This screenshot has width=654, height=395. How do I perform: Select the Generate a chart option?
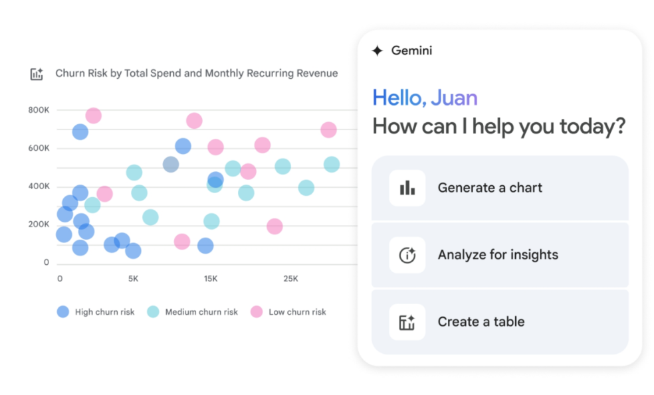[x=500, y=188]
